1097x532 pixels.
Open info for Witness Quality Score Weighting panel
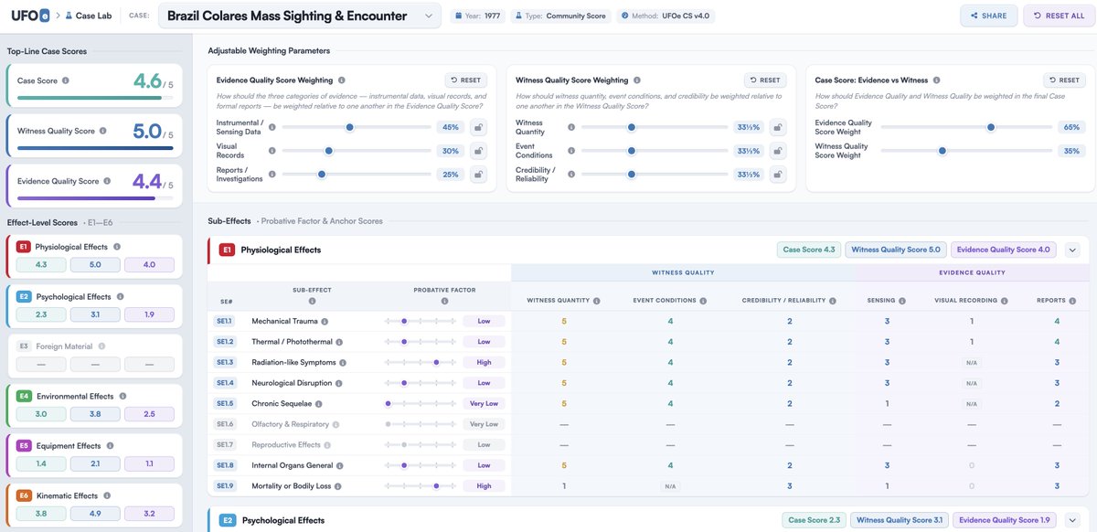point(637,80)
